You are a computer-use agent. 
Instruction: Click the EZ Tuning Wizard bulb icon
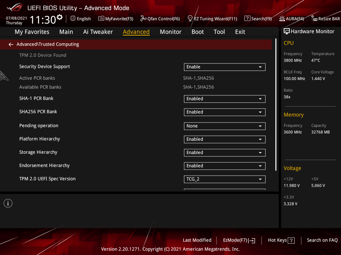pyautogui.click(x=190, y=19)
